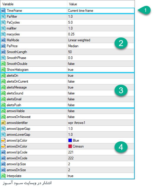Click the Variable column header
160x188 pixels.
(x=34, y=4)
